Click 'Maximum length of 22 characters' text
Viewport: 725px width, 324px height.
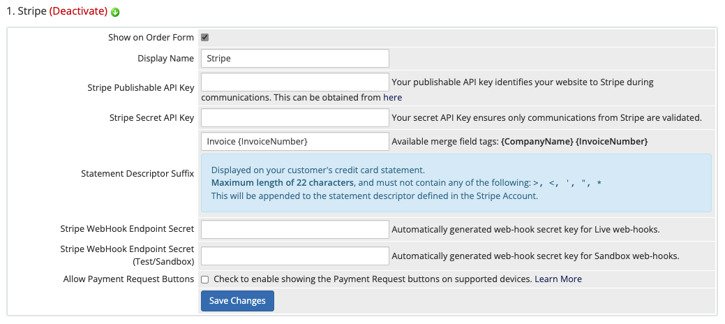coord(283,182)
